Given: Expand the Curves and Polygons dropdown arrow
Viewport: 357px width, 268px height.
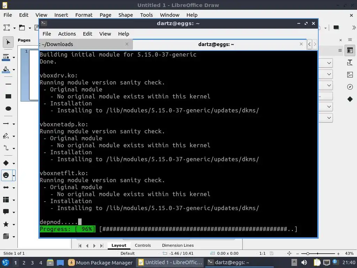Looking at the screenshot, I should [14, 136].
